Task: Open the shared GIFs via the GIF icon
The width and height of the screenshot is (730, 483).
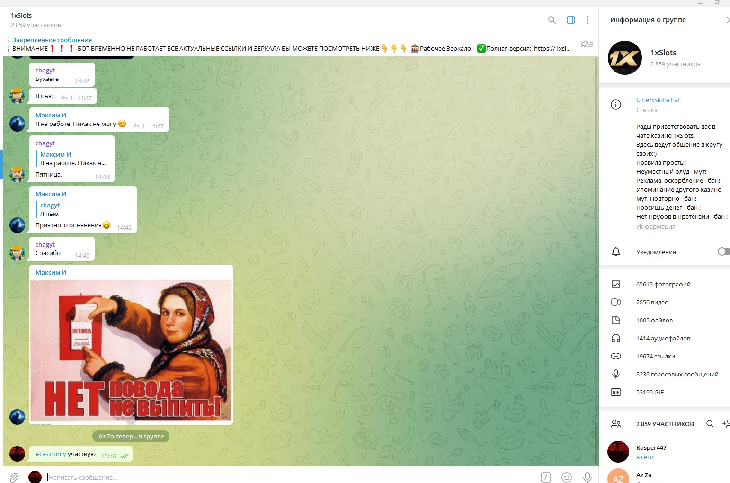Action: pos(616,392)
